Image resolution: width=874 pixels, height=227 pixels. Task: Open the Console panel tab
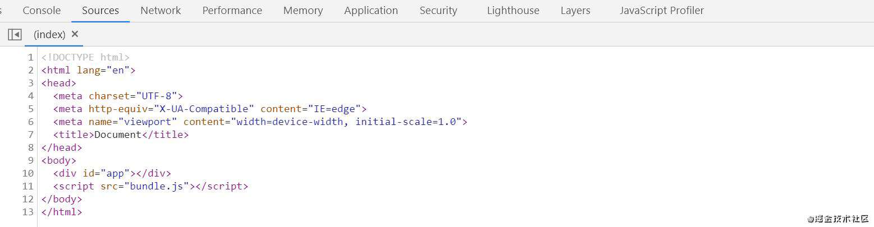coord(42,11)
